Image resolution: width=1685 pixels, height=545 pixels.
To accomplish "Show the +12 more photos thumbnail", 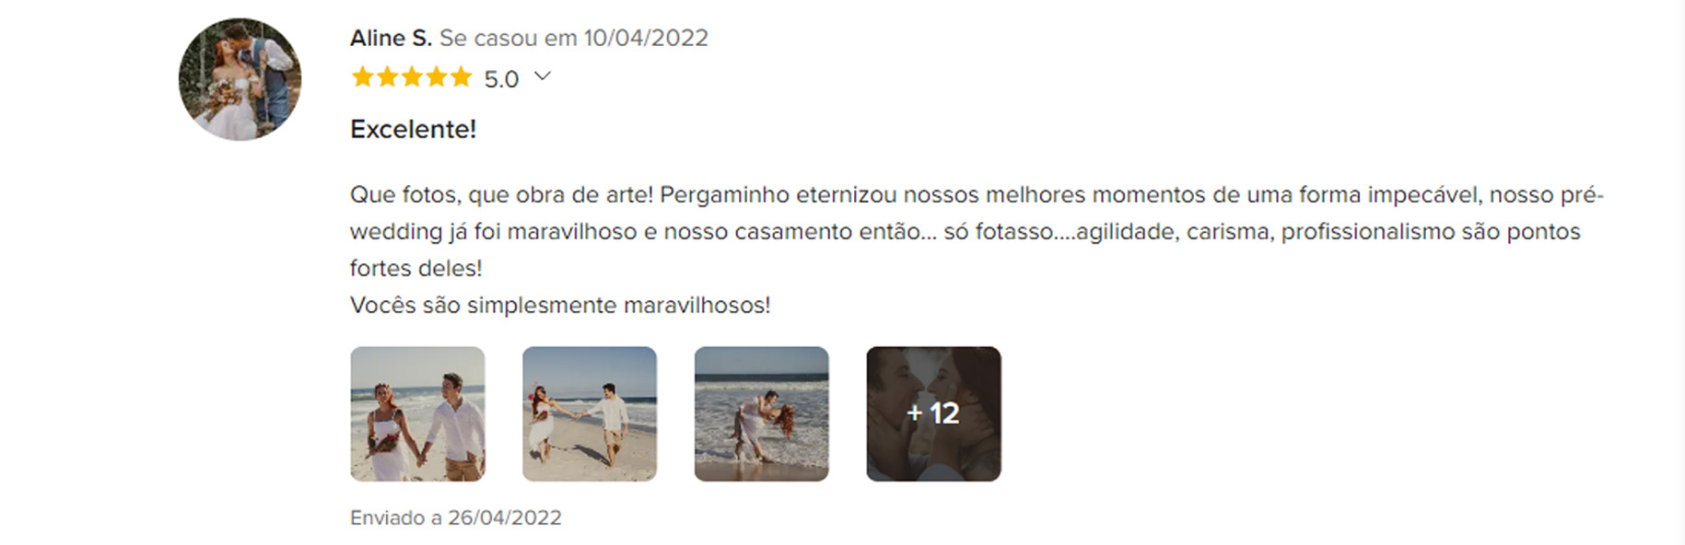I will coord(933,413).
